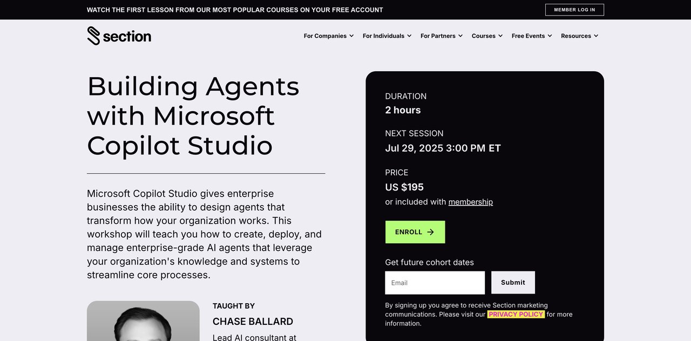Click the US $195 price text
Screen dimensions: 691x341
coord(404,187)
